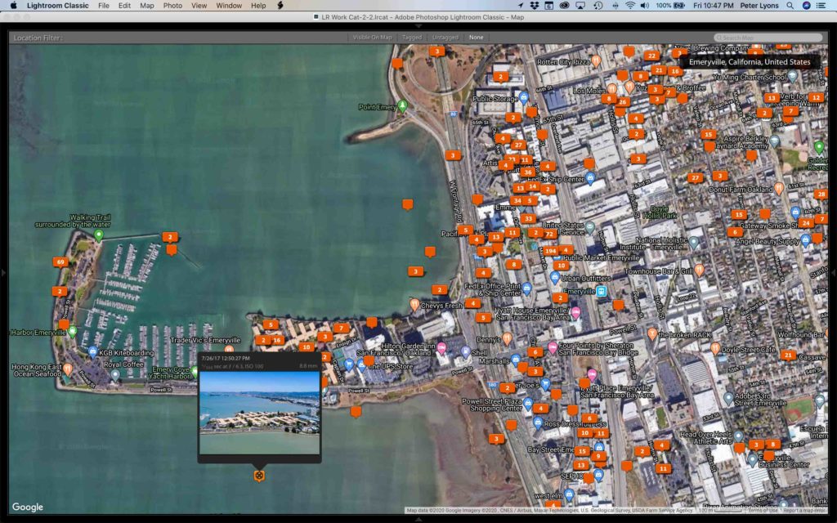Screen dimensions: 837x523
Task: Expand the left panel edge arrow
Action: point(4,273)
